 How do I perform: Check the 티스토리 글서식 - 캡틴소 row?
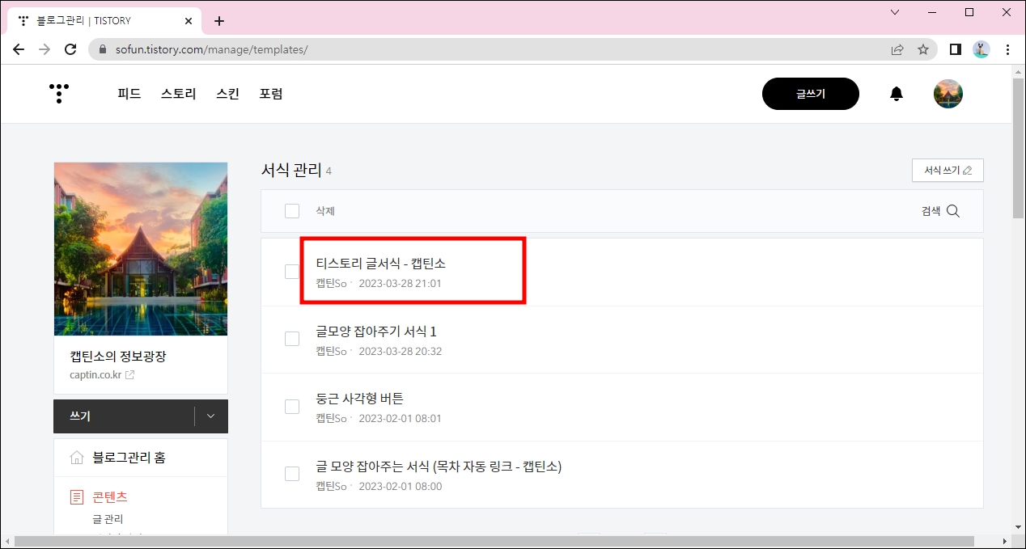click(292, 272)
